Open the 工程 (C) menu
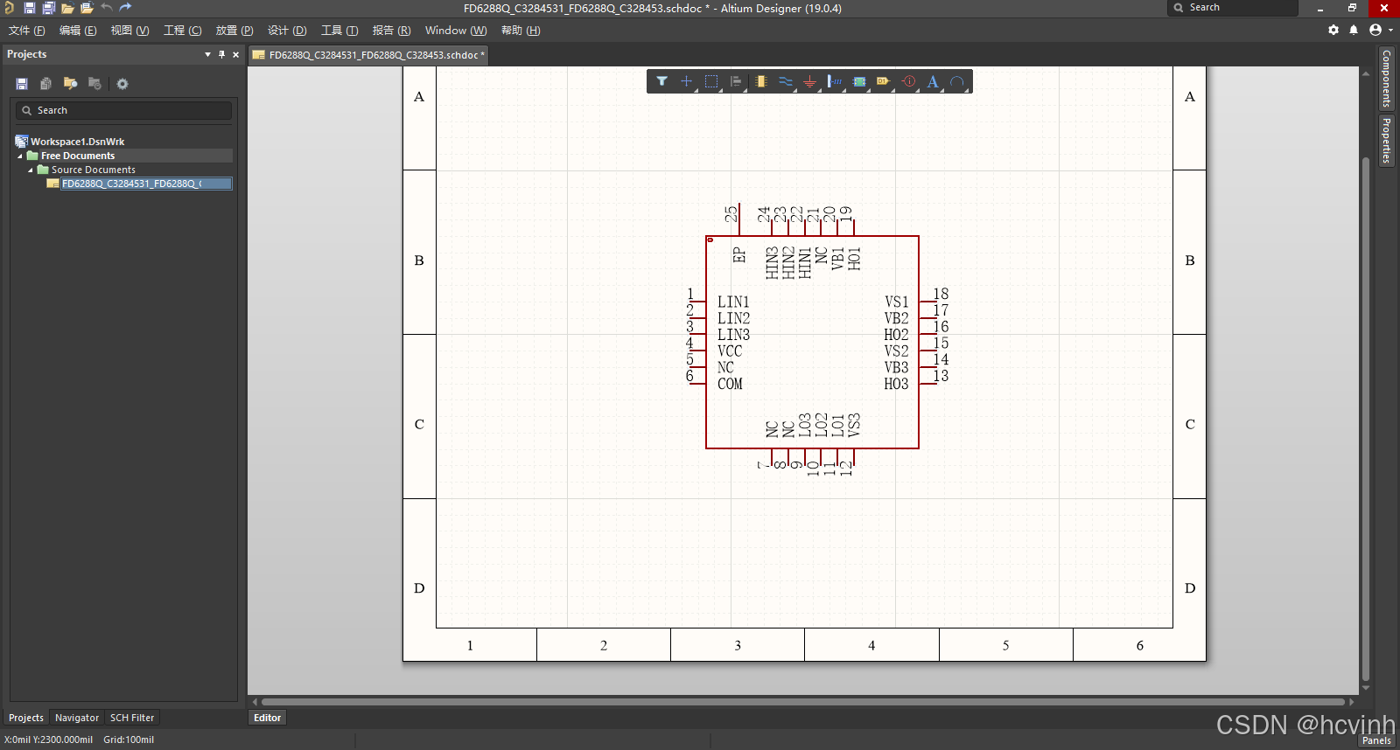The width and height of the screenshot is (1400, 750). point(183,31)
